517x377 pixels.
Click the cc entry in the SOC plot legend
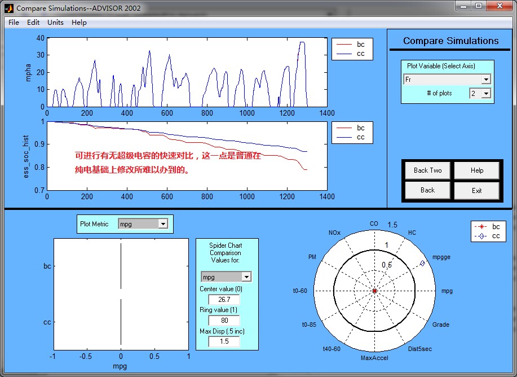[352, 137]
